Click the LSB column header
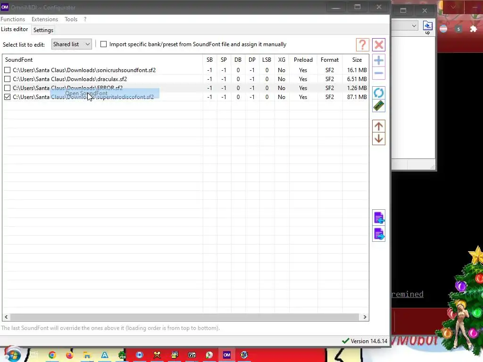This screenshot has height=362, width=483. [x=267, y=60]
